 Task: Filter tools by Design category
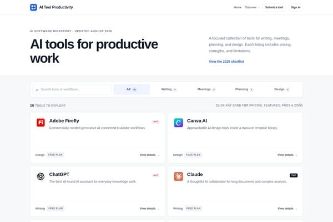pos(281,89)
